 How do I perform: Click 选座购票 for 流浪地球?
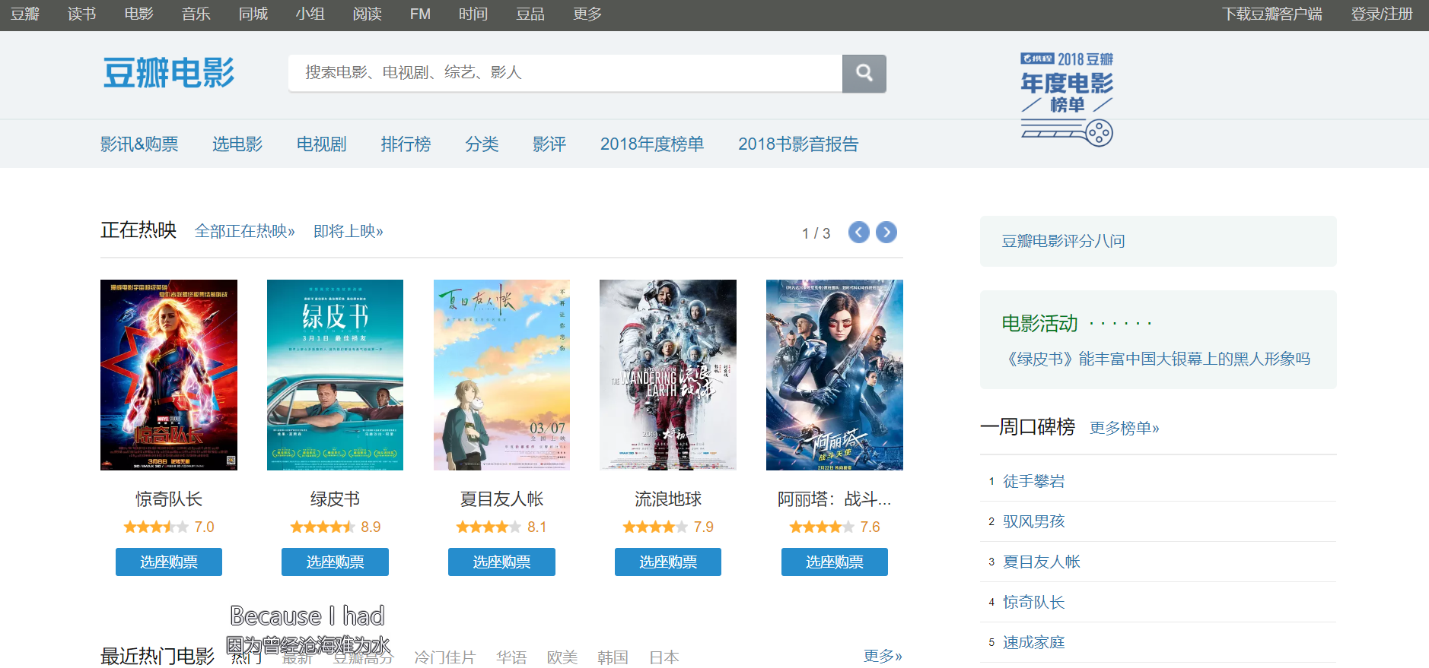(668, 562)
